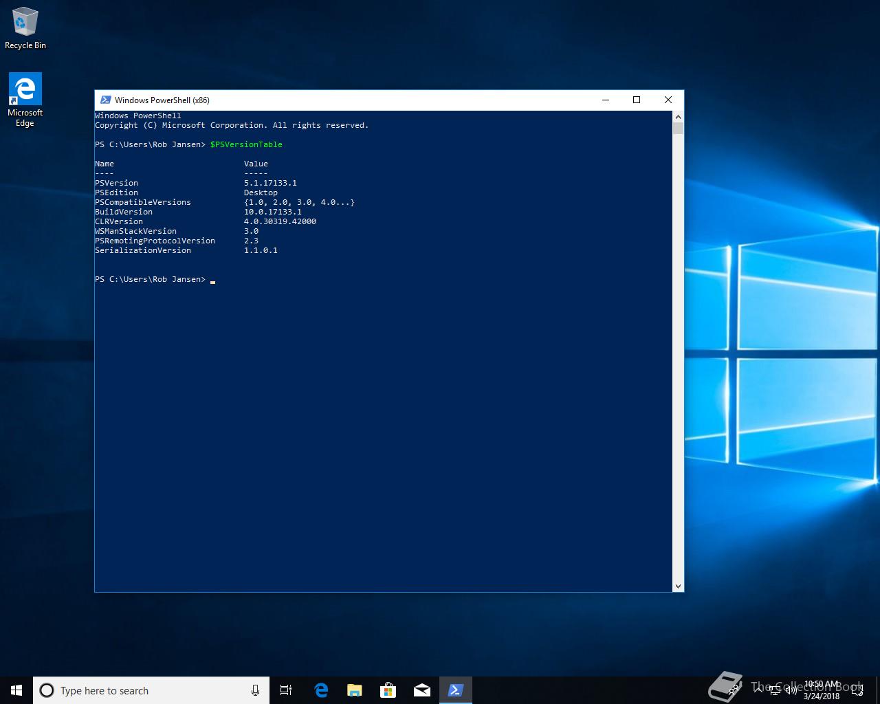
Task: Open the Microsoft Store taskbar icon
Action: tap(388, 690)
